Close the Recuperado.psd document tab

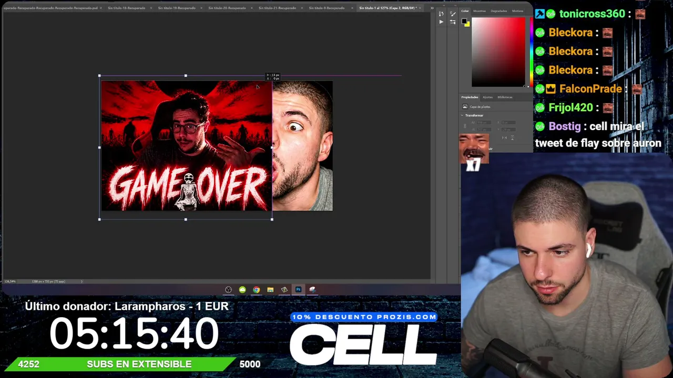point(100,8)
